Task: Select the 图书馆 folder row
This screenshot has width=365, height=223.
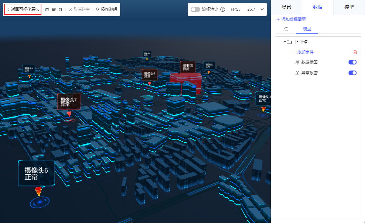Action: tap(318, 42)
